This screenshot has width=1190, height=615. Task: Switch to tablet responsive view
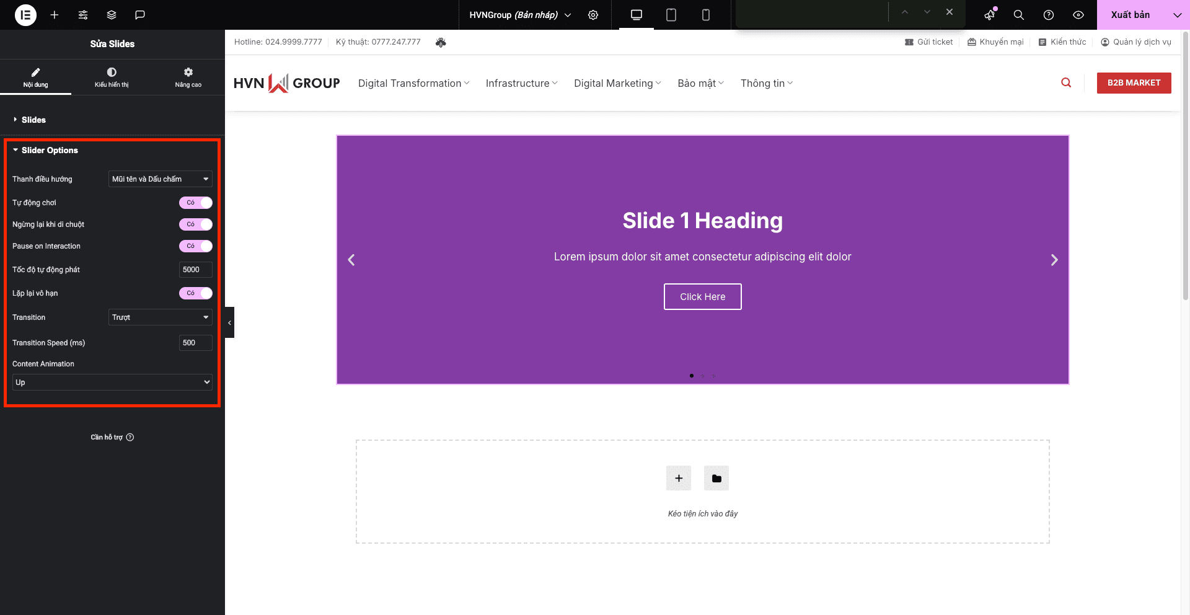671,15
